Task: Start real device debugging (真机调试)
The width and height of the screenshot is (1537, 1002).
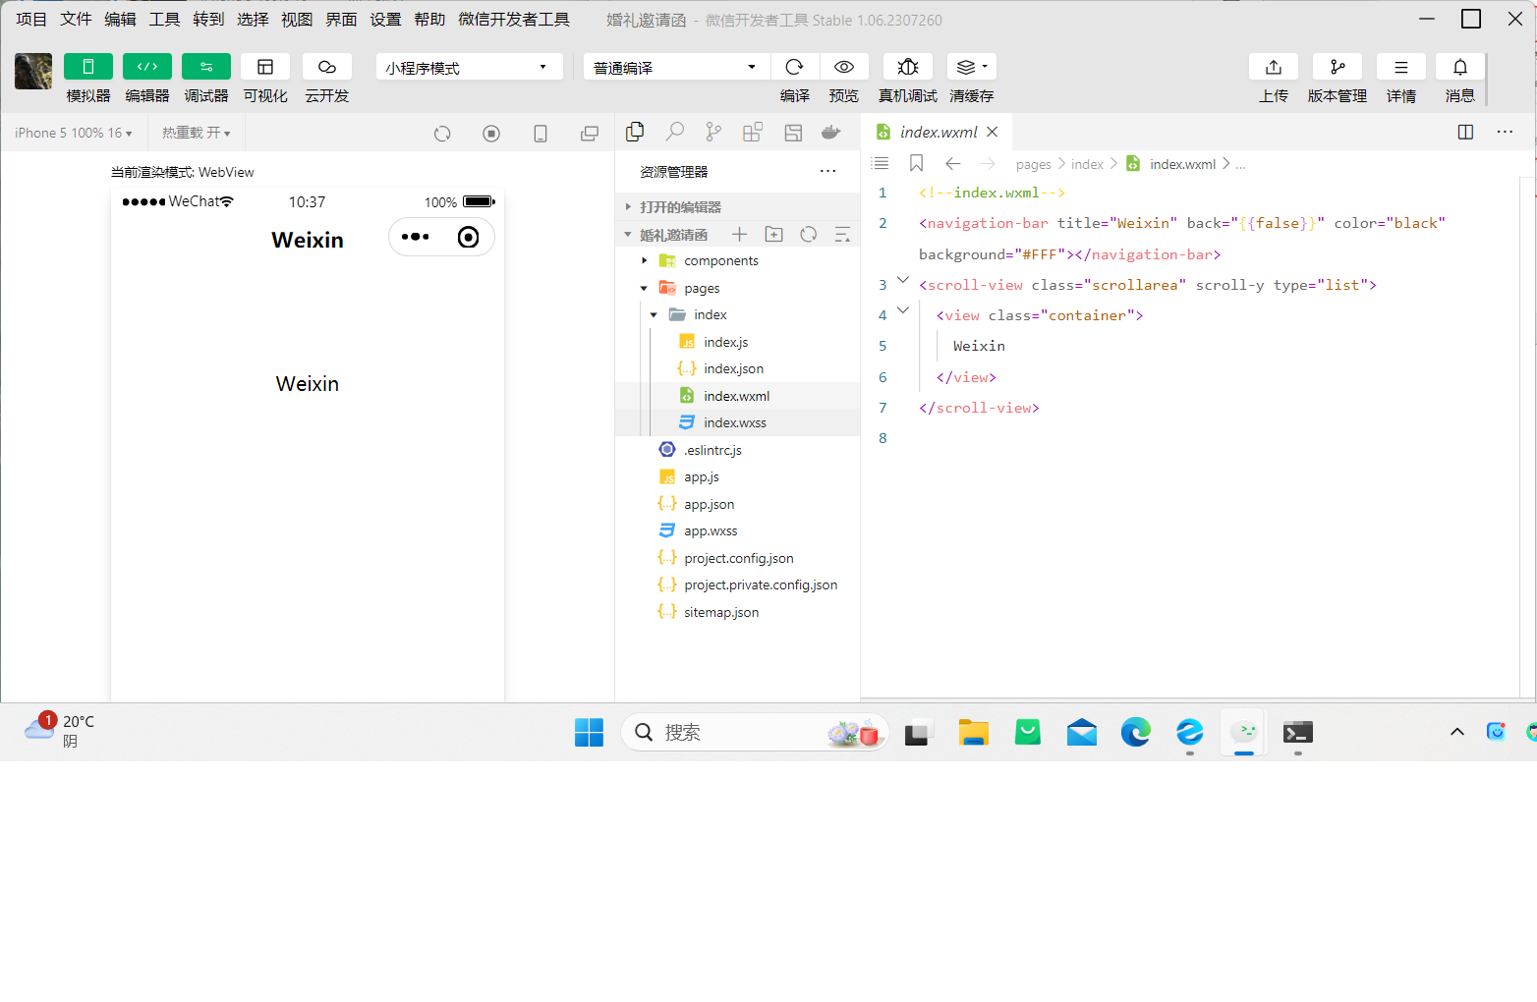Action: (x=908, y=67)
